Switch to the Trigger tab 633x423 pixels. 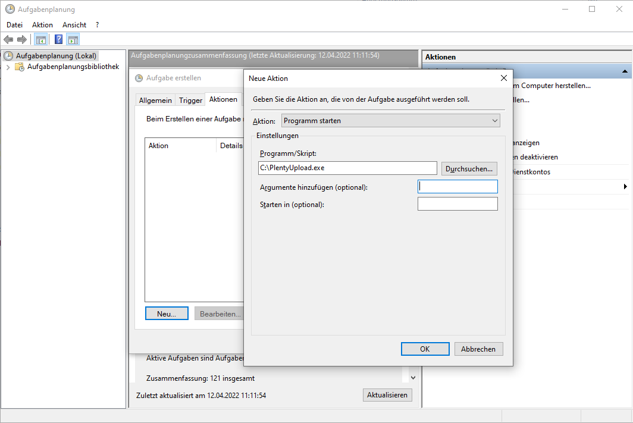point(190,100)
